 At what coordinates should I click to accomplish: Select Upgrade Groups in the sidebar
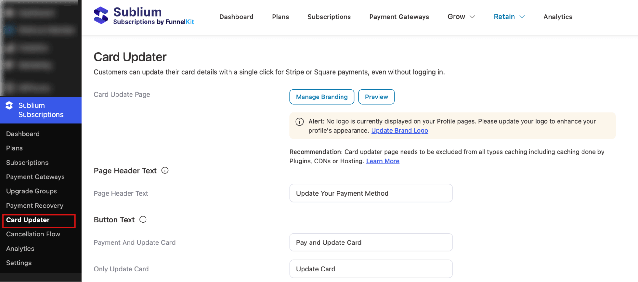(x=31, y=191)
